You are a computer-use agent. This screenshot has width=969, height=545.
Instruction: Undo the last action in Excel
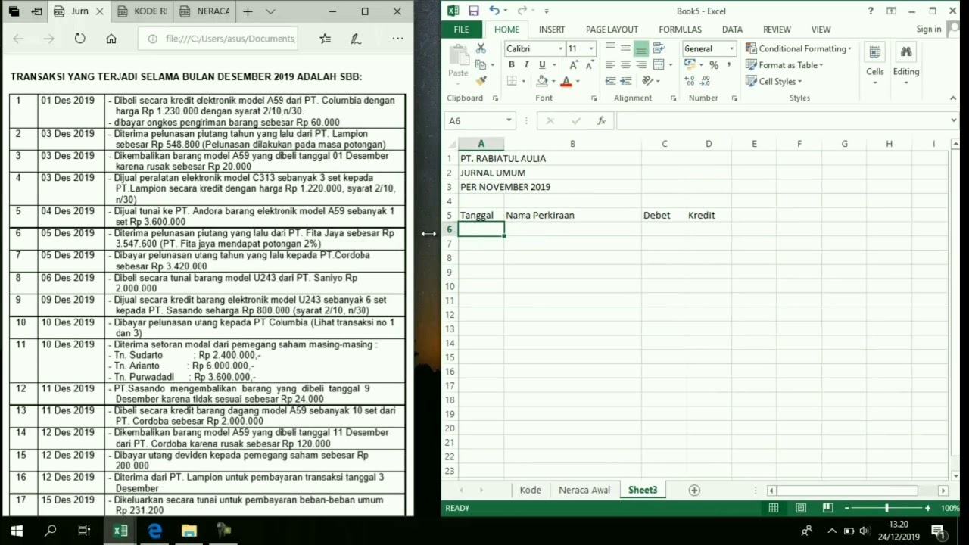pyautogui.click(x=494, y=11)
